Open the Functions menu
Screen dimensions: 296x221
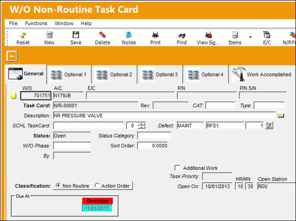pos(36,23)
